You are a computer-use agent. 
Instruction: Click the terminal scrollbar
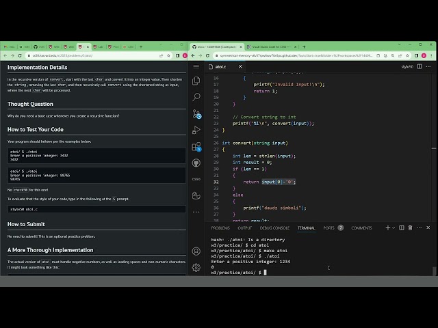tap(434, 271)
